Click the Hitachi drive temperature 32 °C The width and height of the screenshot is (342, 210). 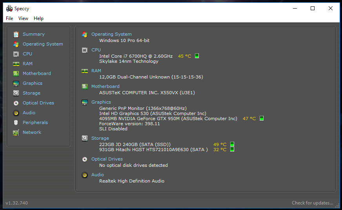pos(220,150)
